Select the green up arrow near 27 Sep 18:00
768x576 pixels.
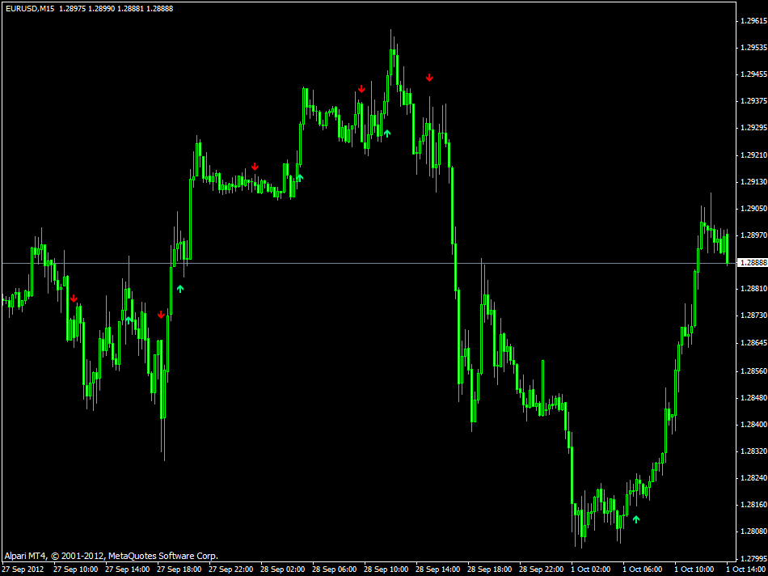click(x=179, y=287)
